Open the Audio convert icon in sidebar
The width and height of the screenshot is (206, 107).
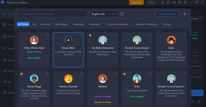[x=5, y=71]
